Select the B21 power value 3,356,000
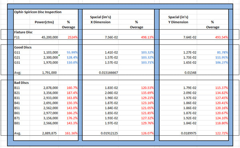The height and width of the screenshot is (148, 240). (51, 93)
